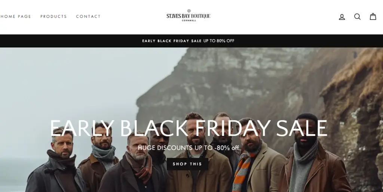Click UP TO 80% OFF announcement text
The width and height of the screenshot is (383, 192).
coord(219,41)
